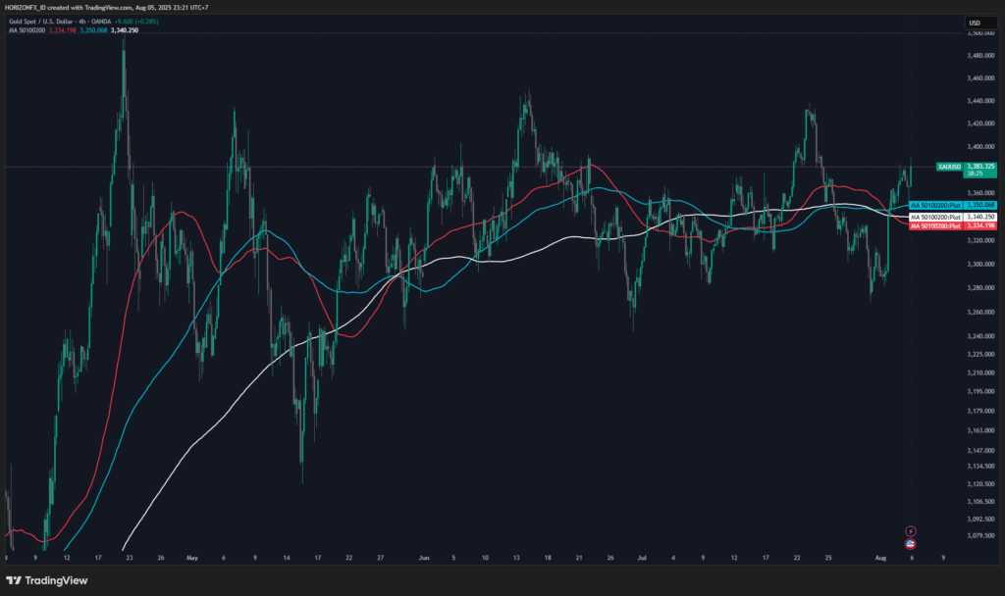The height and width of the screenshot is (596, 1005).
Task: Click the 3,360.000 level on price scale
Action: point(980,192)
